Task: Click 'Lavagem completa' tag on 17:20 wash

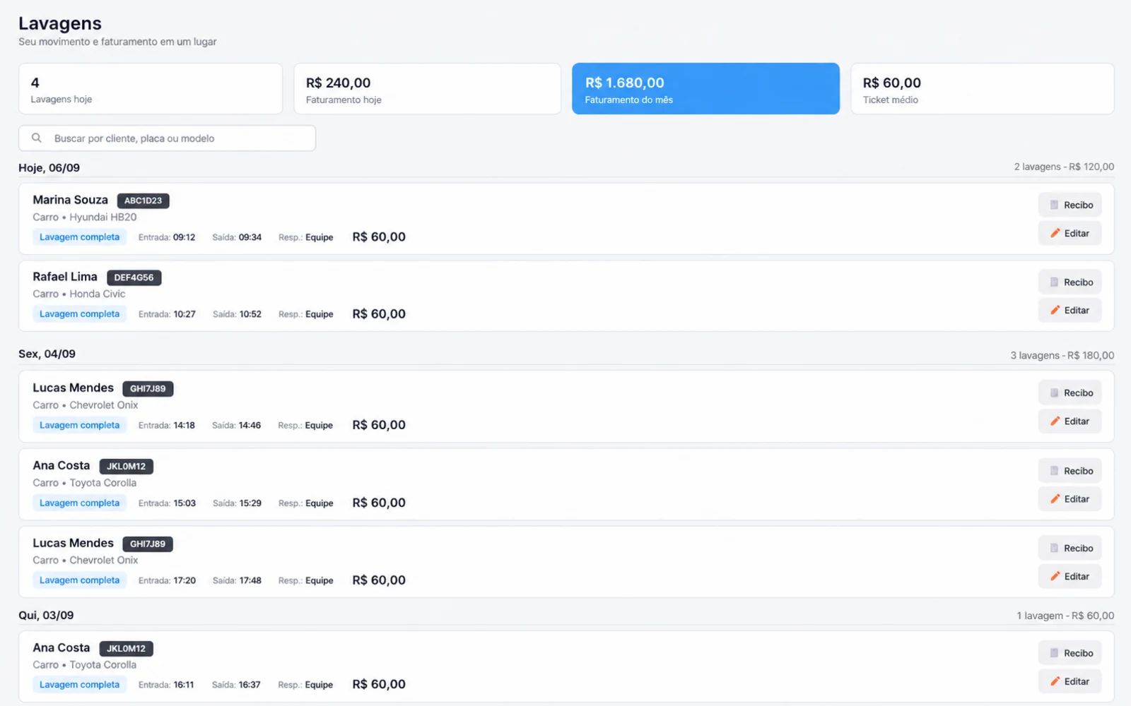Action: tap(79, 580)
